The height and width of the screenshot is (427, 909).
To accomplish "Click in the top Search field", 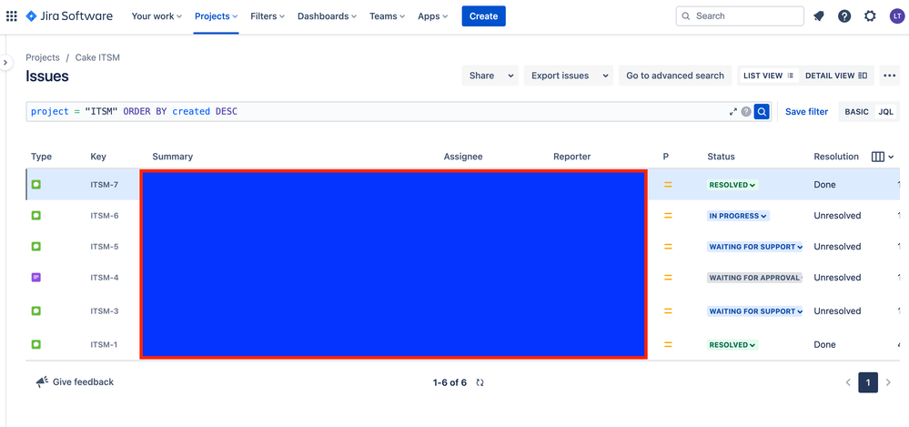I will click(x=740, y=16).
